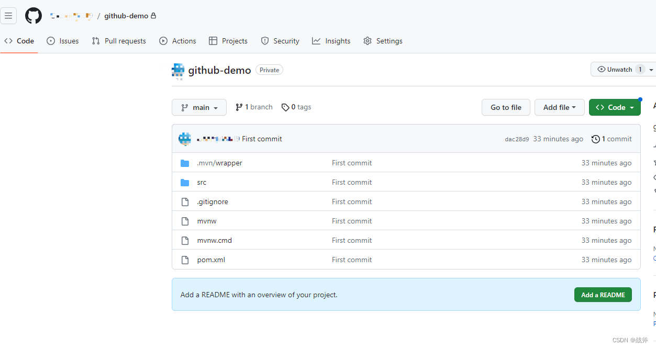
Task: Open the .gitignore file
Action: click(x=213, y=201)
